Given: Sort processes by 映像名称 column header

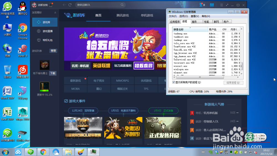Looking at the screenshot, I should click(190, 29).
